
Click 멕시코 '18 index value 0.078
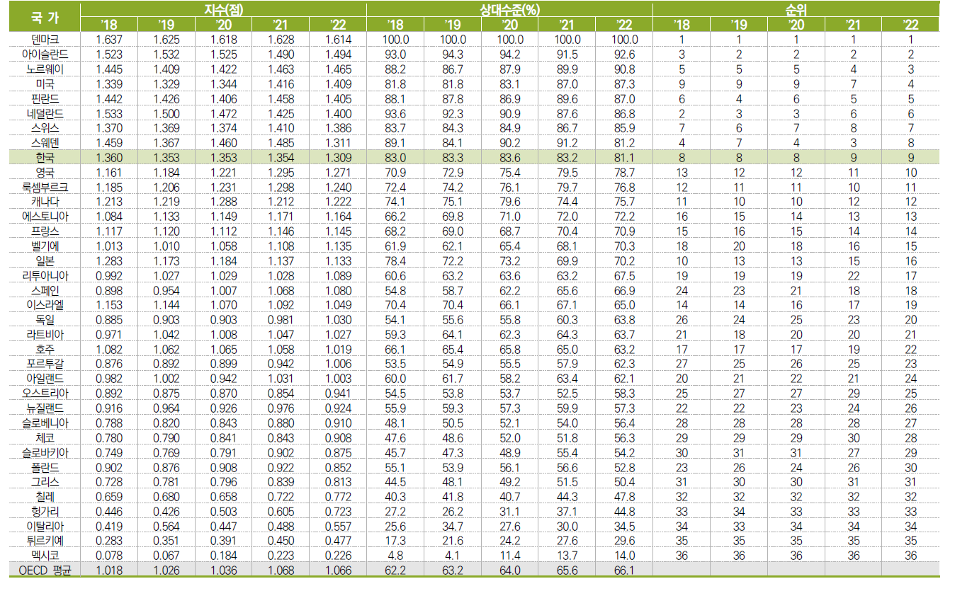pyautogui.click(x=109, y=556)
